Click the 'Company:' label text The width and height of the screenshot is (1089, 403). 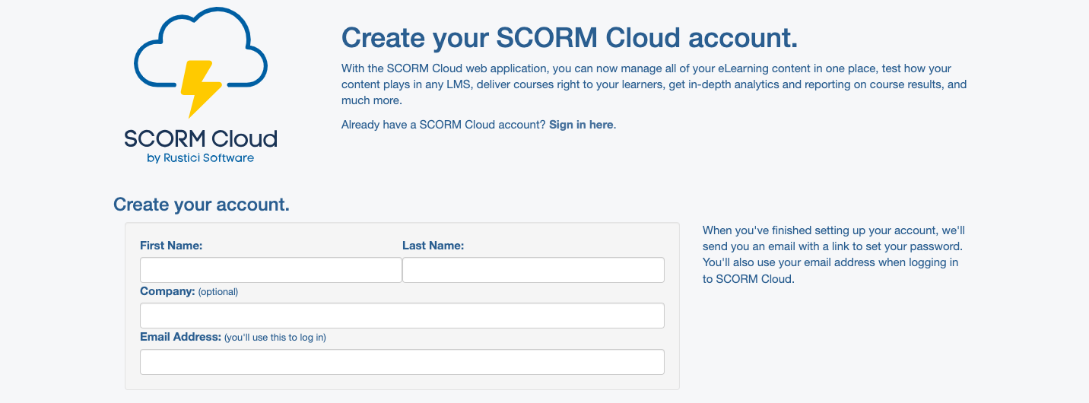pyautogui.click(x=168, y=291)
